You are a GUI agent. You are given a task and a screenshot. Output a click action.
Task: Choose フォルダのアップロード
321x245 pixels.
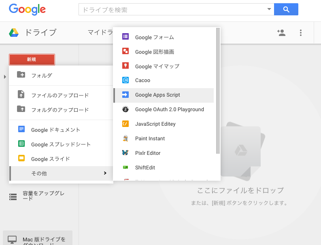[61, 110]
